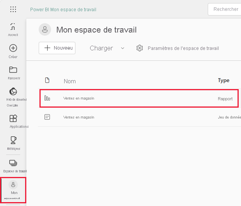Click the report bar-chart icon
Viewport: 241px width, 206px height.
pos(47,98)
